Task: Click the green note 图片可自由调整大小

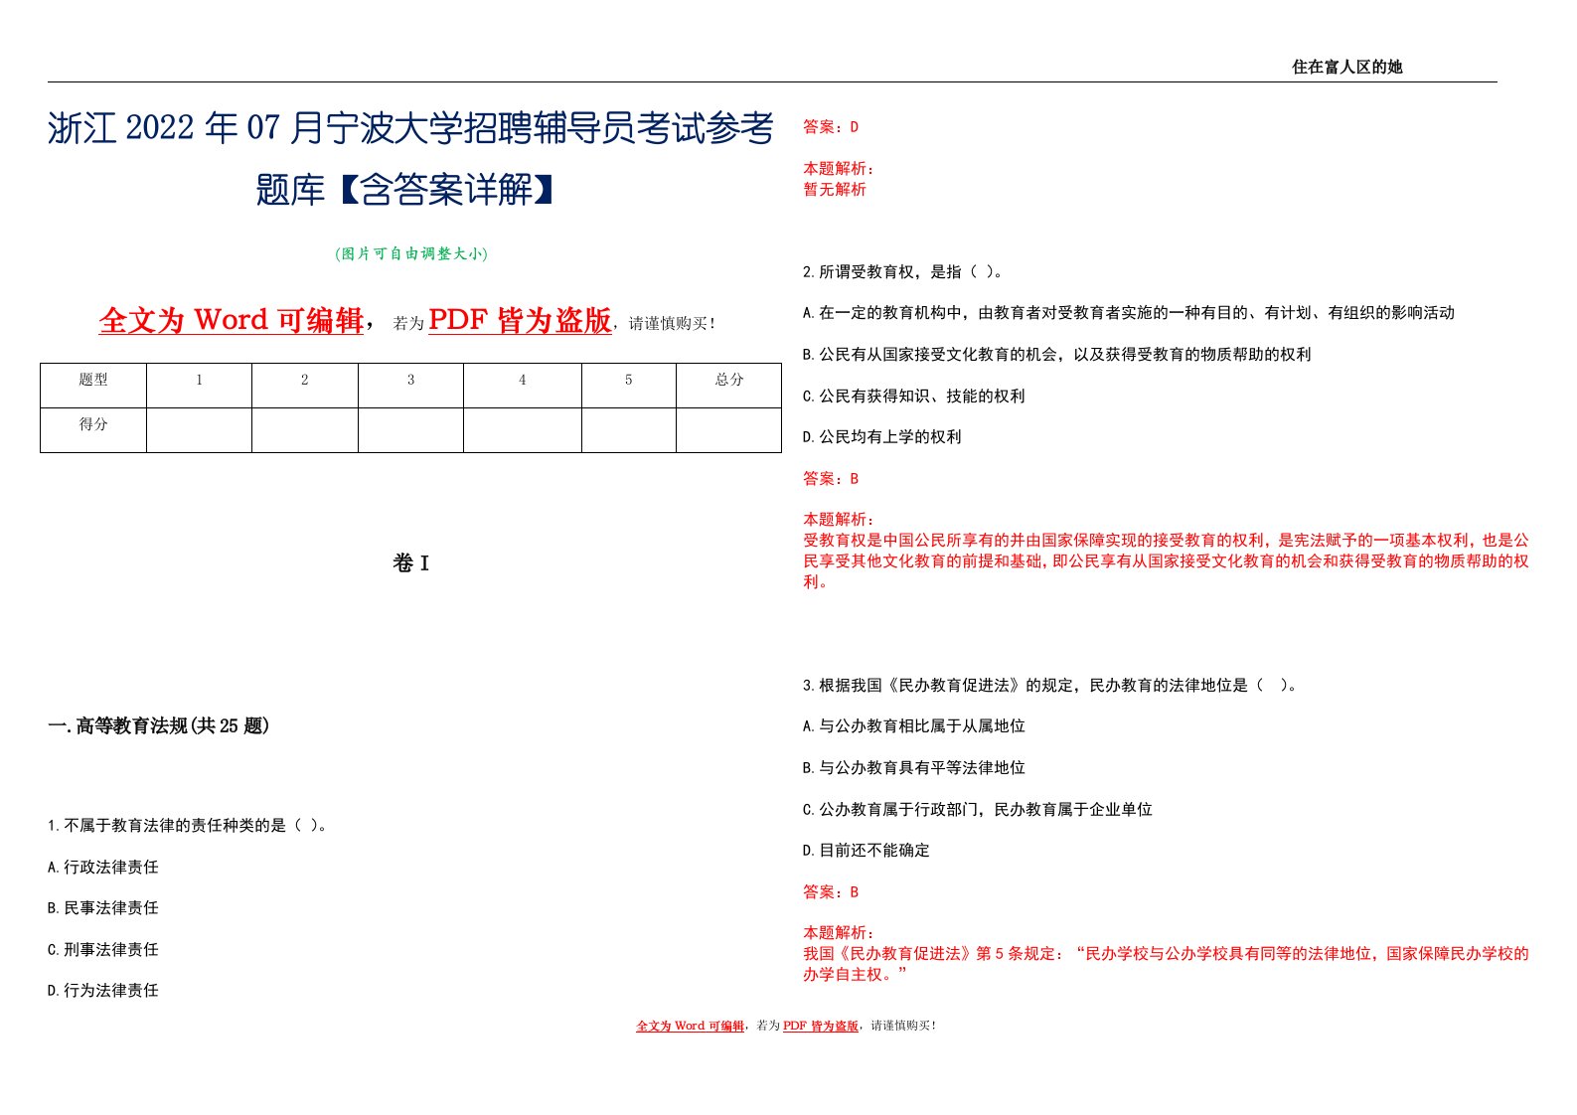Action: [411, 253]
